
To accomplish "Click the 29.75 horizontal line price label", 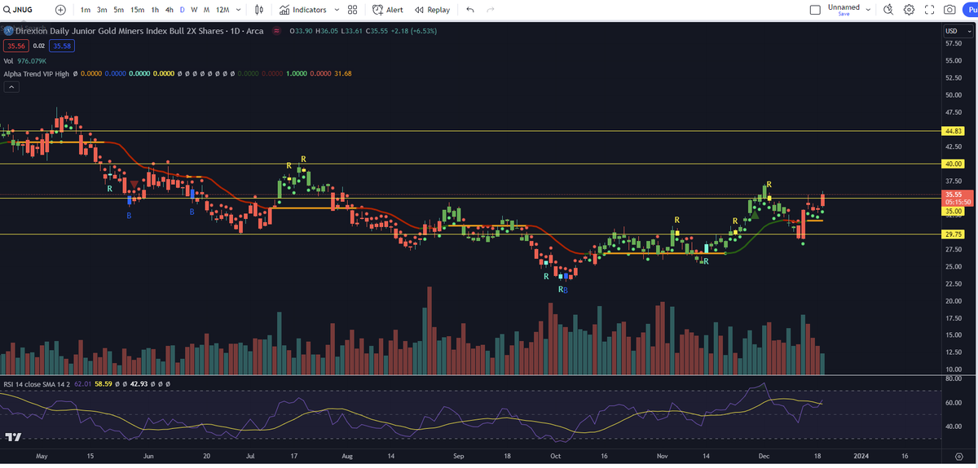I will point(953,234).
